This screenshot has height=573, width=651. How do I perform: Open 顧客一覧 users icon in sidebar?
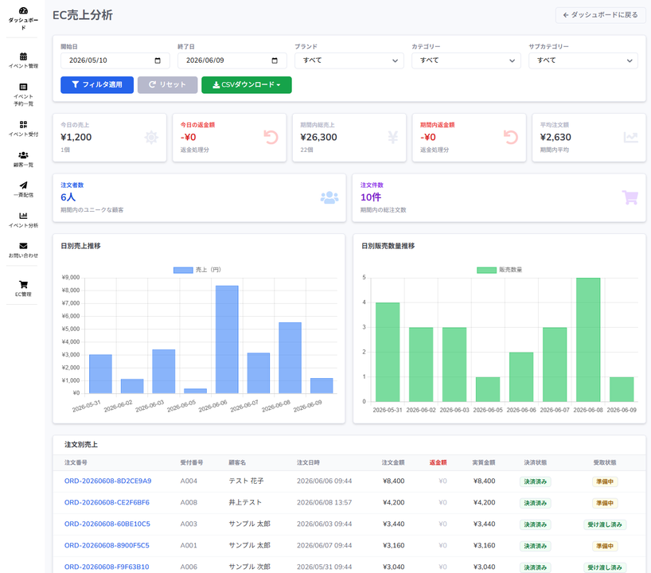[23, 155]
